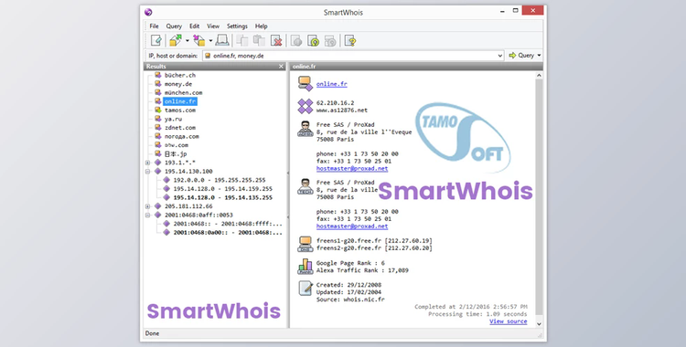The image size is (686, 347).
Task: Click the greyed-out Paste toolbar icon
Action: [x=259, y=41]
